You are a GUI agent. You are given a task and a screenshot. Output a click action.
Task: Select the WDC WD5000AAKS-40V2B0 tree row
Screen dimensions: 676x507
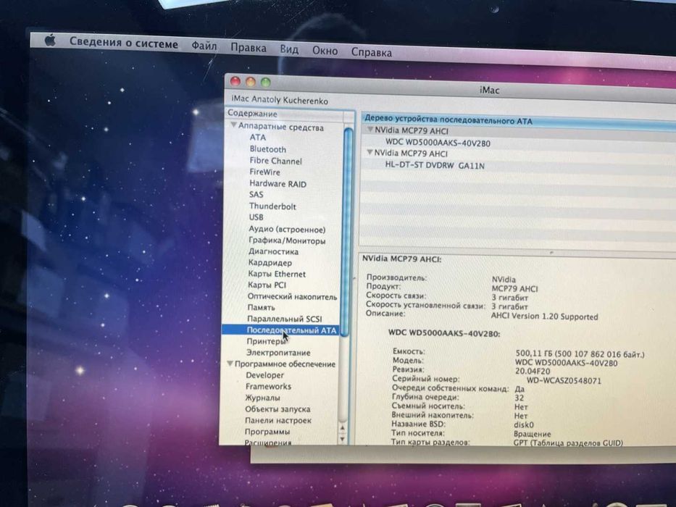tap(438, 143)
